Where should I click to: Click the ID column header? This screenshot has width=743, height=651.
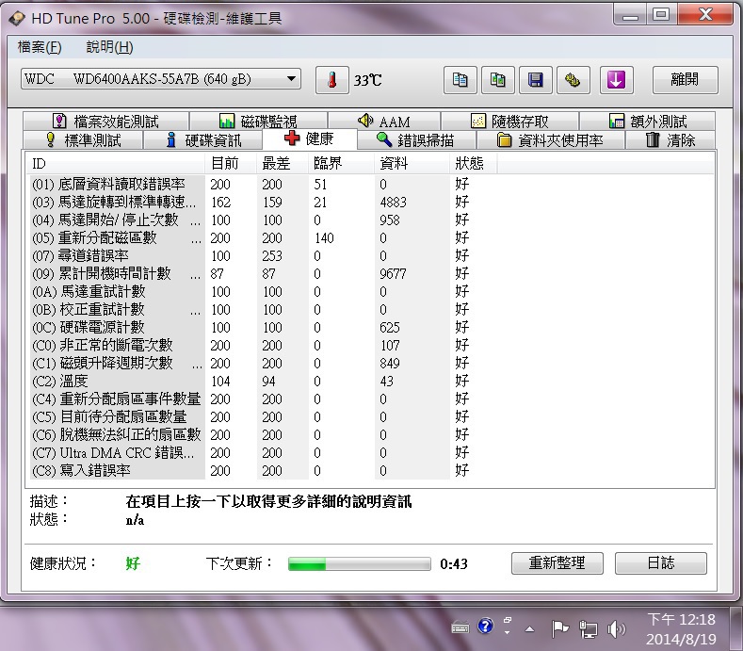point(117,164)
